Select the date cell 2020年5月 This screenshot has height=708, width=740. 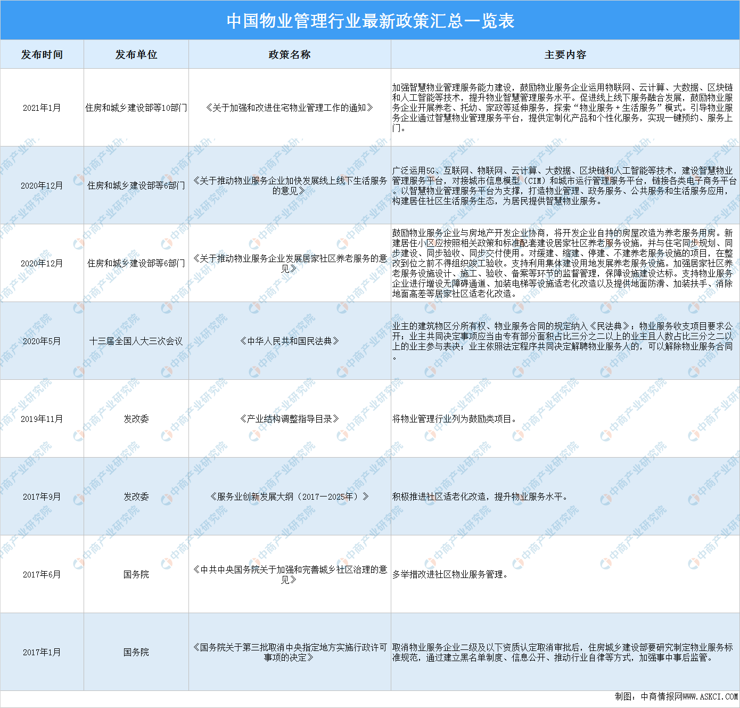(42, 341)
